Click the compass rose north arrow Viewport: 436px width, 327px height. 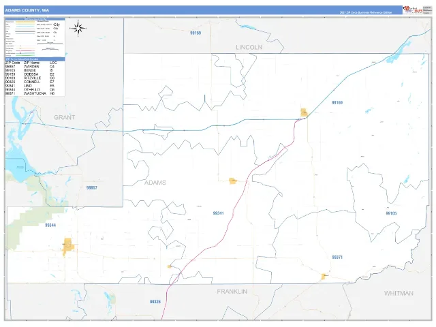point(78,28)
